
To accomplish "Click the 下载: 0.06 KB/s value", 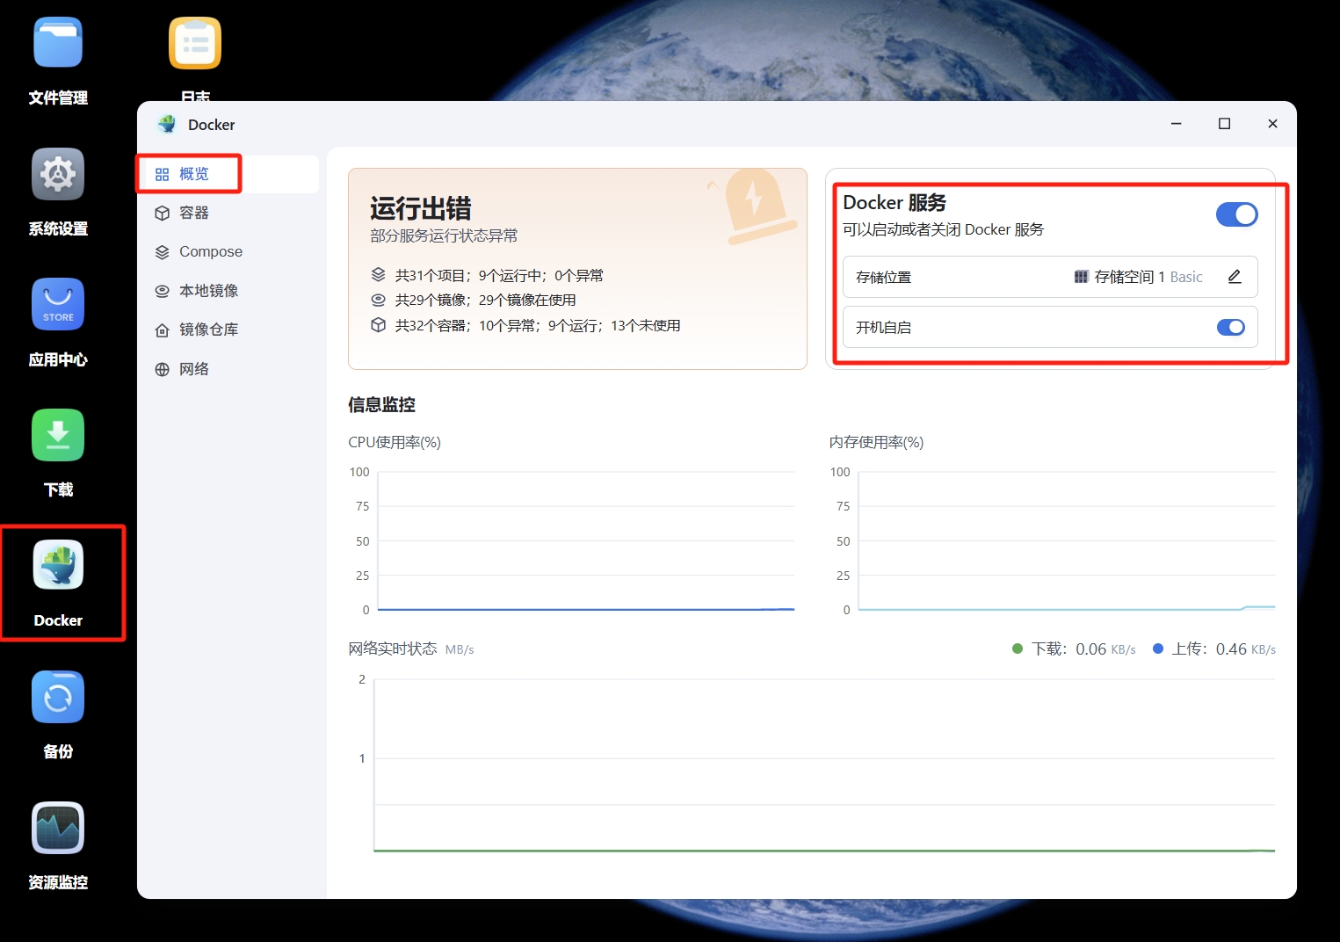I will pos(1083,649).
